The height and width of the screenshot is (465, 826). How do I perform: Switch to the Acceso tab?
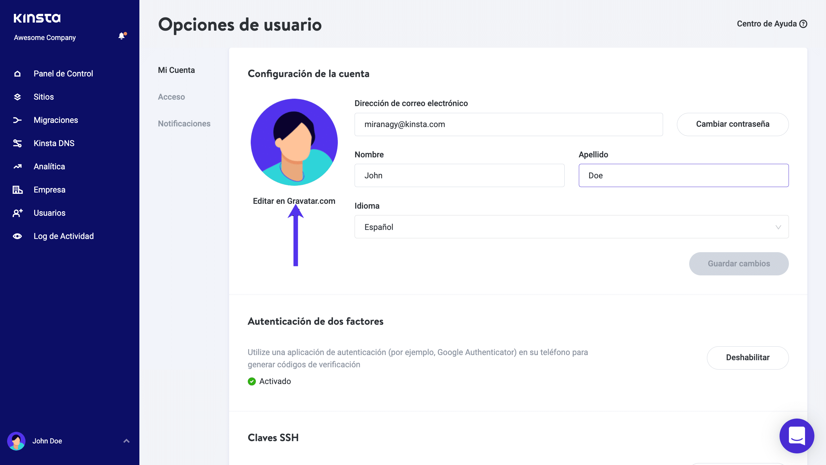click(x=171, y=97)
